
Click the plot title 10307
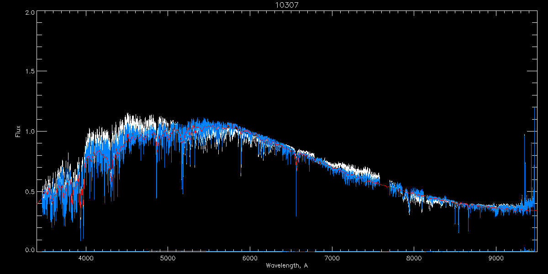(287, 5)
